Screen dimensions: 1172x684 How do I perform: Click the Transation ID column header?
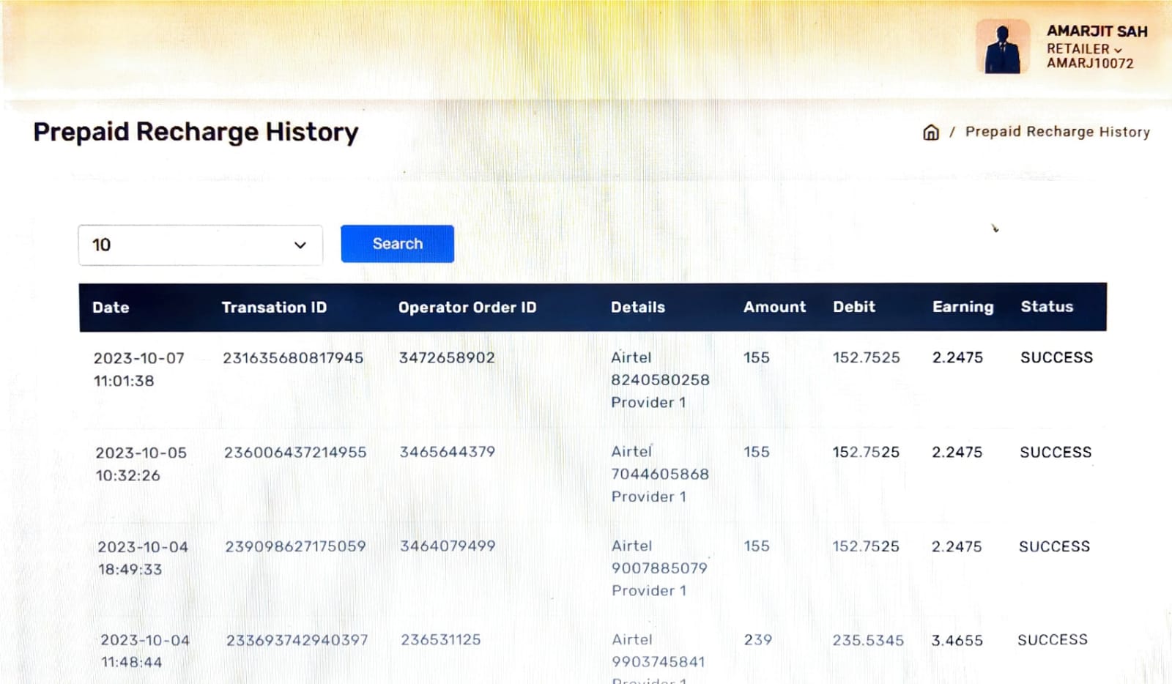pos(274,308)
